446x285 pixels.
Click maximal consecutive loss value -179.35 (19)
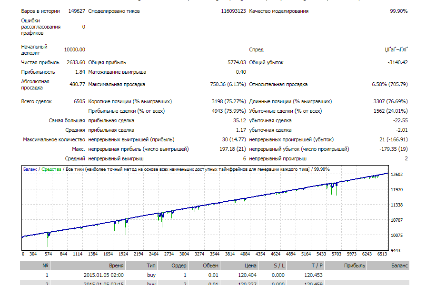[393, 149]
